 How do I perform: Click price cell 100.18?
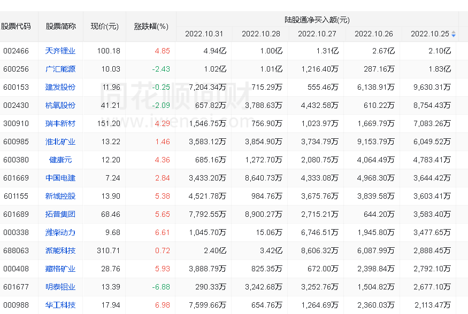[109, 51]
